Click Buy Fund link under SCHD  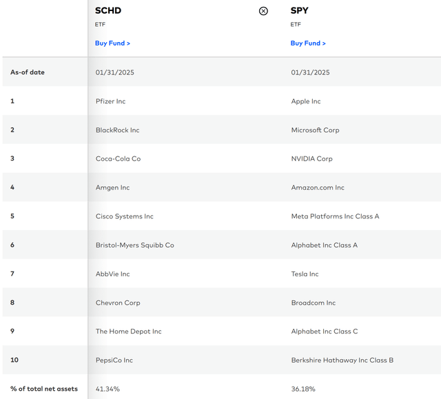coord(112,43)
